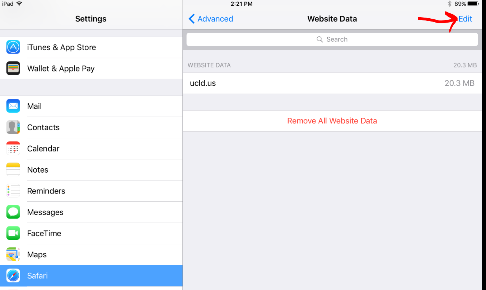Tap the Maps icon
Image resolution: width=486 pixels, height=290 pixels.
click(13, 254)
